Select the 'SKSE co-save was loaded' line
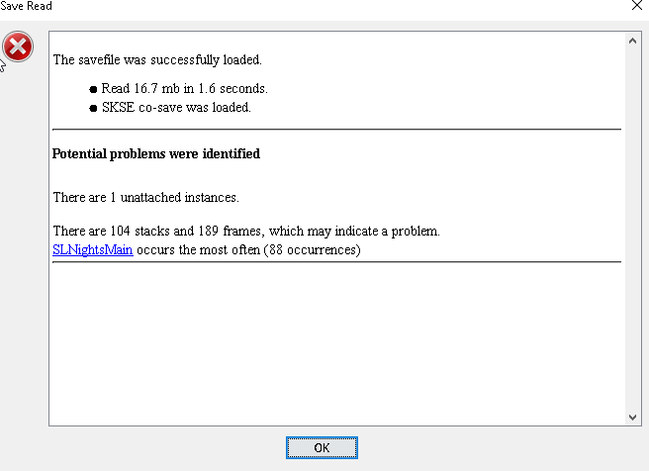Image resolution: width=649 pixels, height=471 pixels. [x=176, y=107]
